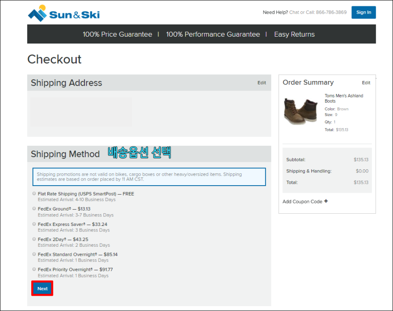The image size is (393, 311).
Task: Click the Estimated Arrival: 2 Business Days text
Action: [x=74, y=245]
